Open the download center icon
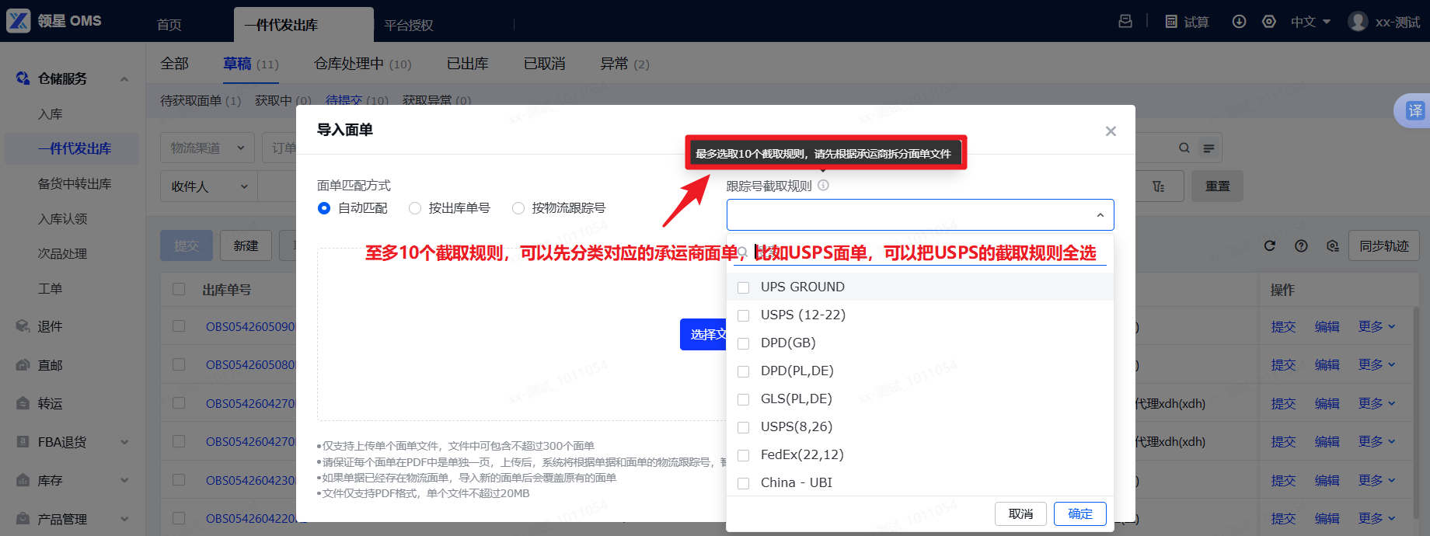Viewport: 1430px width, 536px height. (x=1240, y=22)
